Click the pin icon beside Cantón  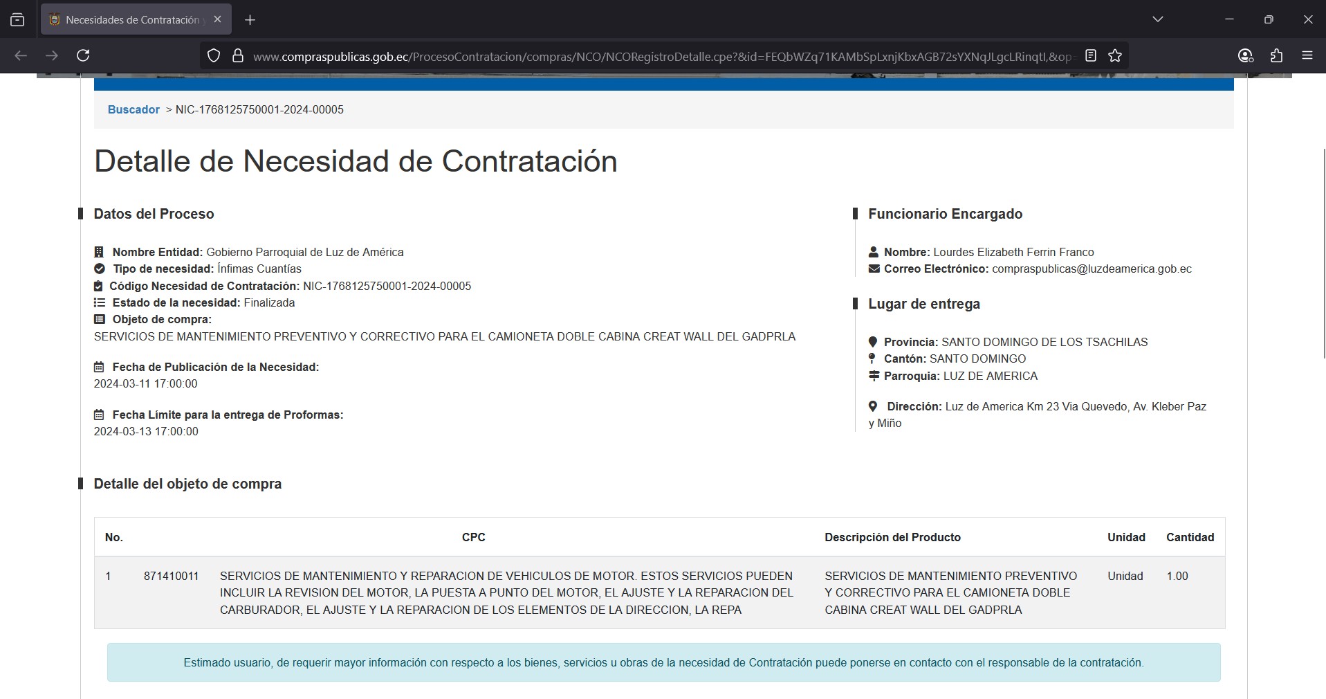click(x=872, y=358)
